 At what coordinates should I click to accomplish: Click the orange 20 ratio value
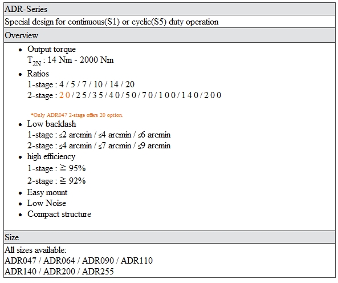tap(64, 95)
